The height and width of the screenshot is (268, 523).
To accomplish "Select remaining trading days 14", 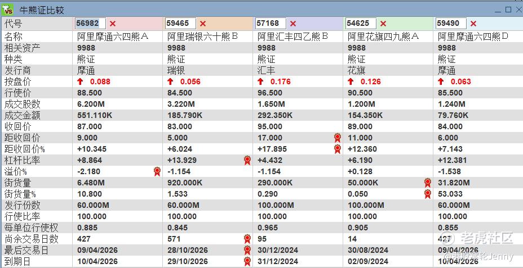I will tap(352, 239).
